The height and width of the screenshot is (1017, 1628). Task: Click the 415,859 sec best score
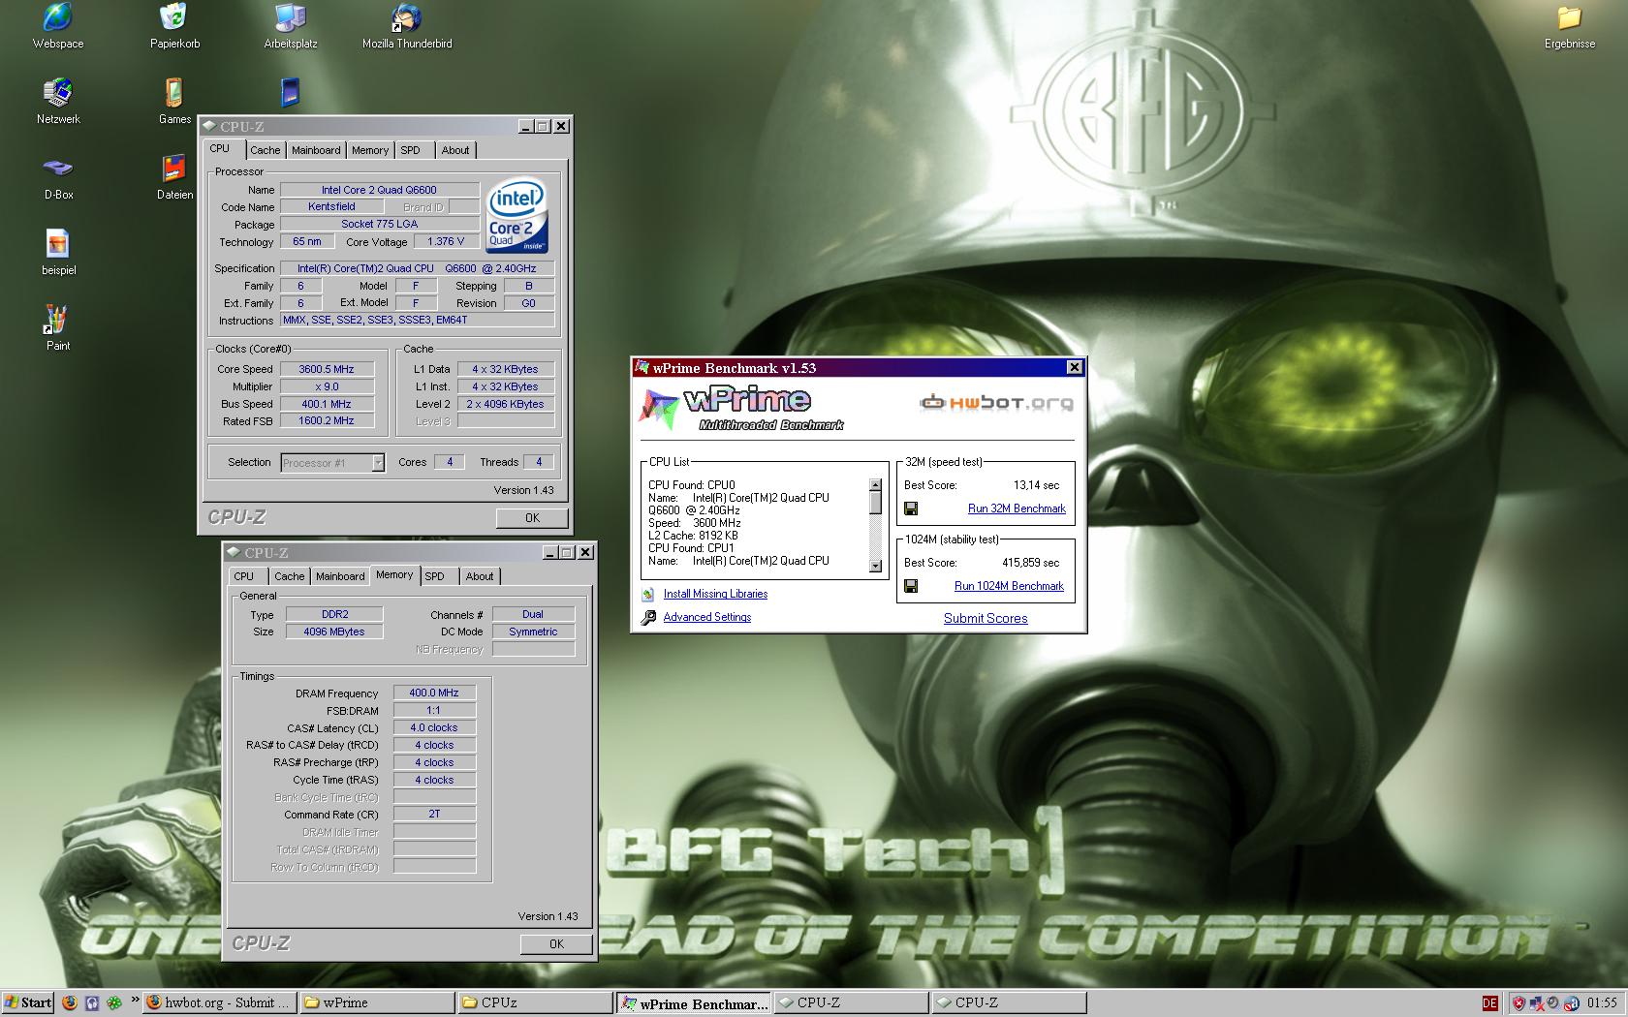(x=1031, y=563)
